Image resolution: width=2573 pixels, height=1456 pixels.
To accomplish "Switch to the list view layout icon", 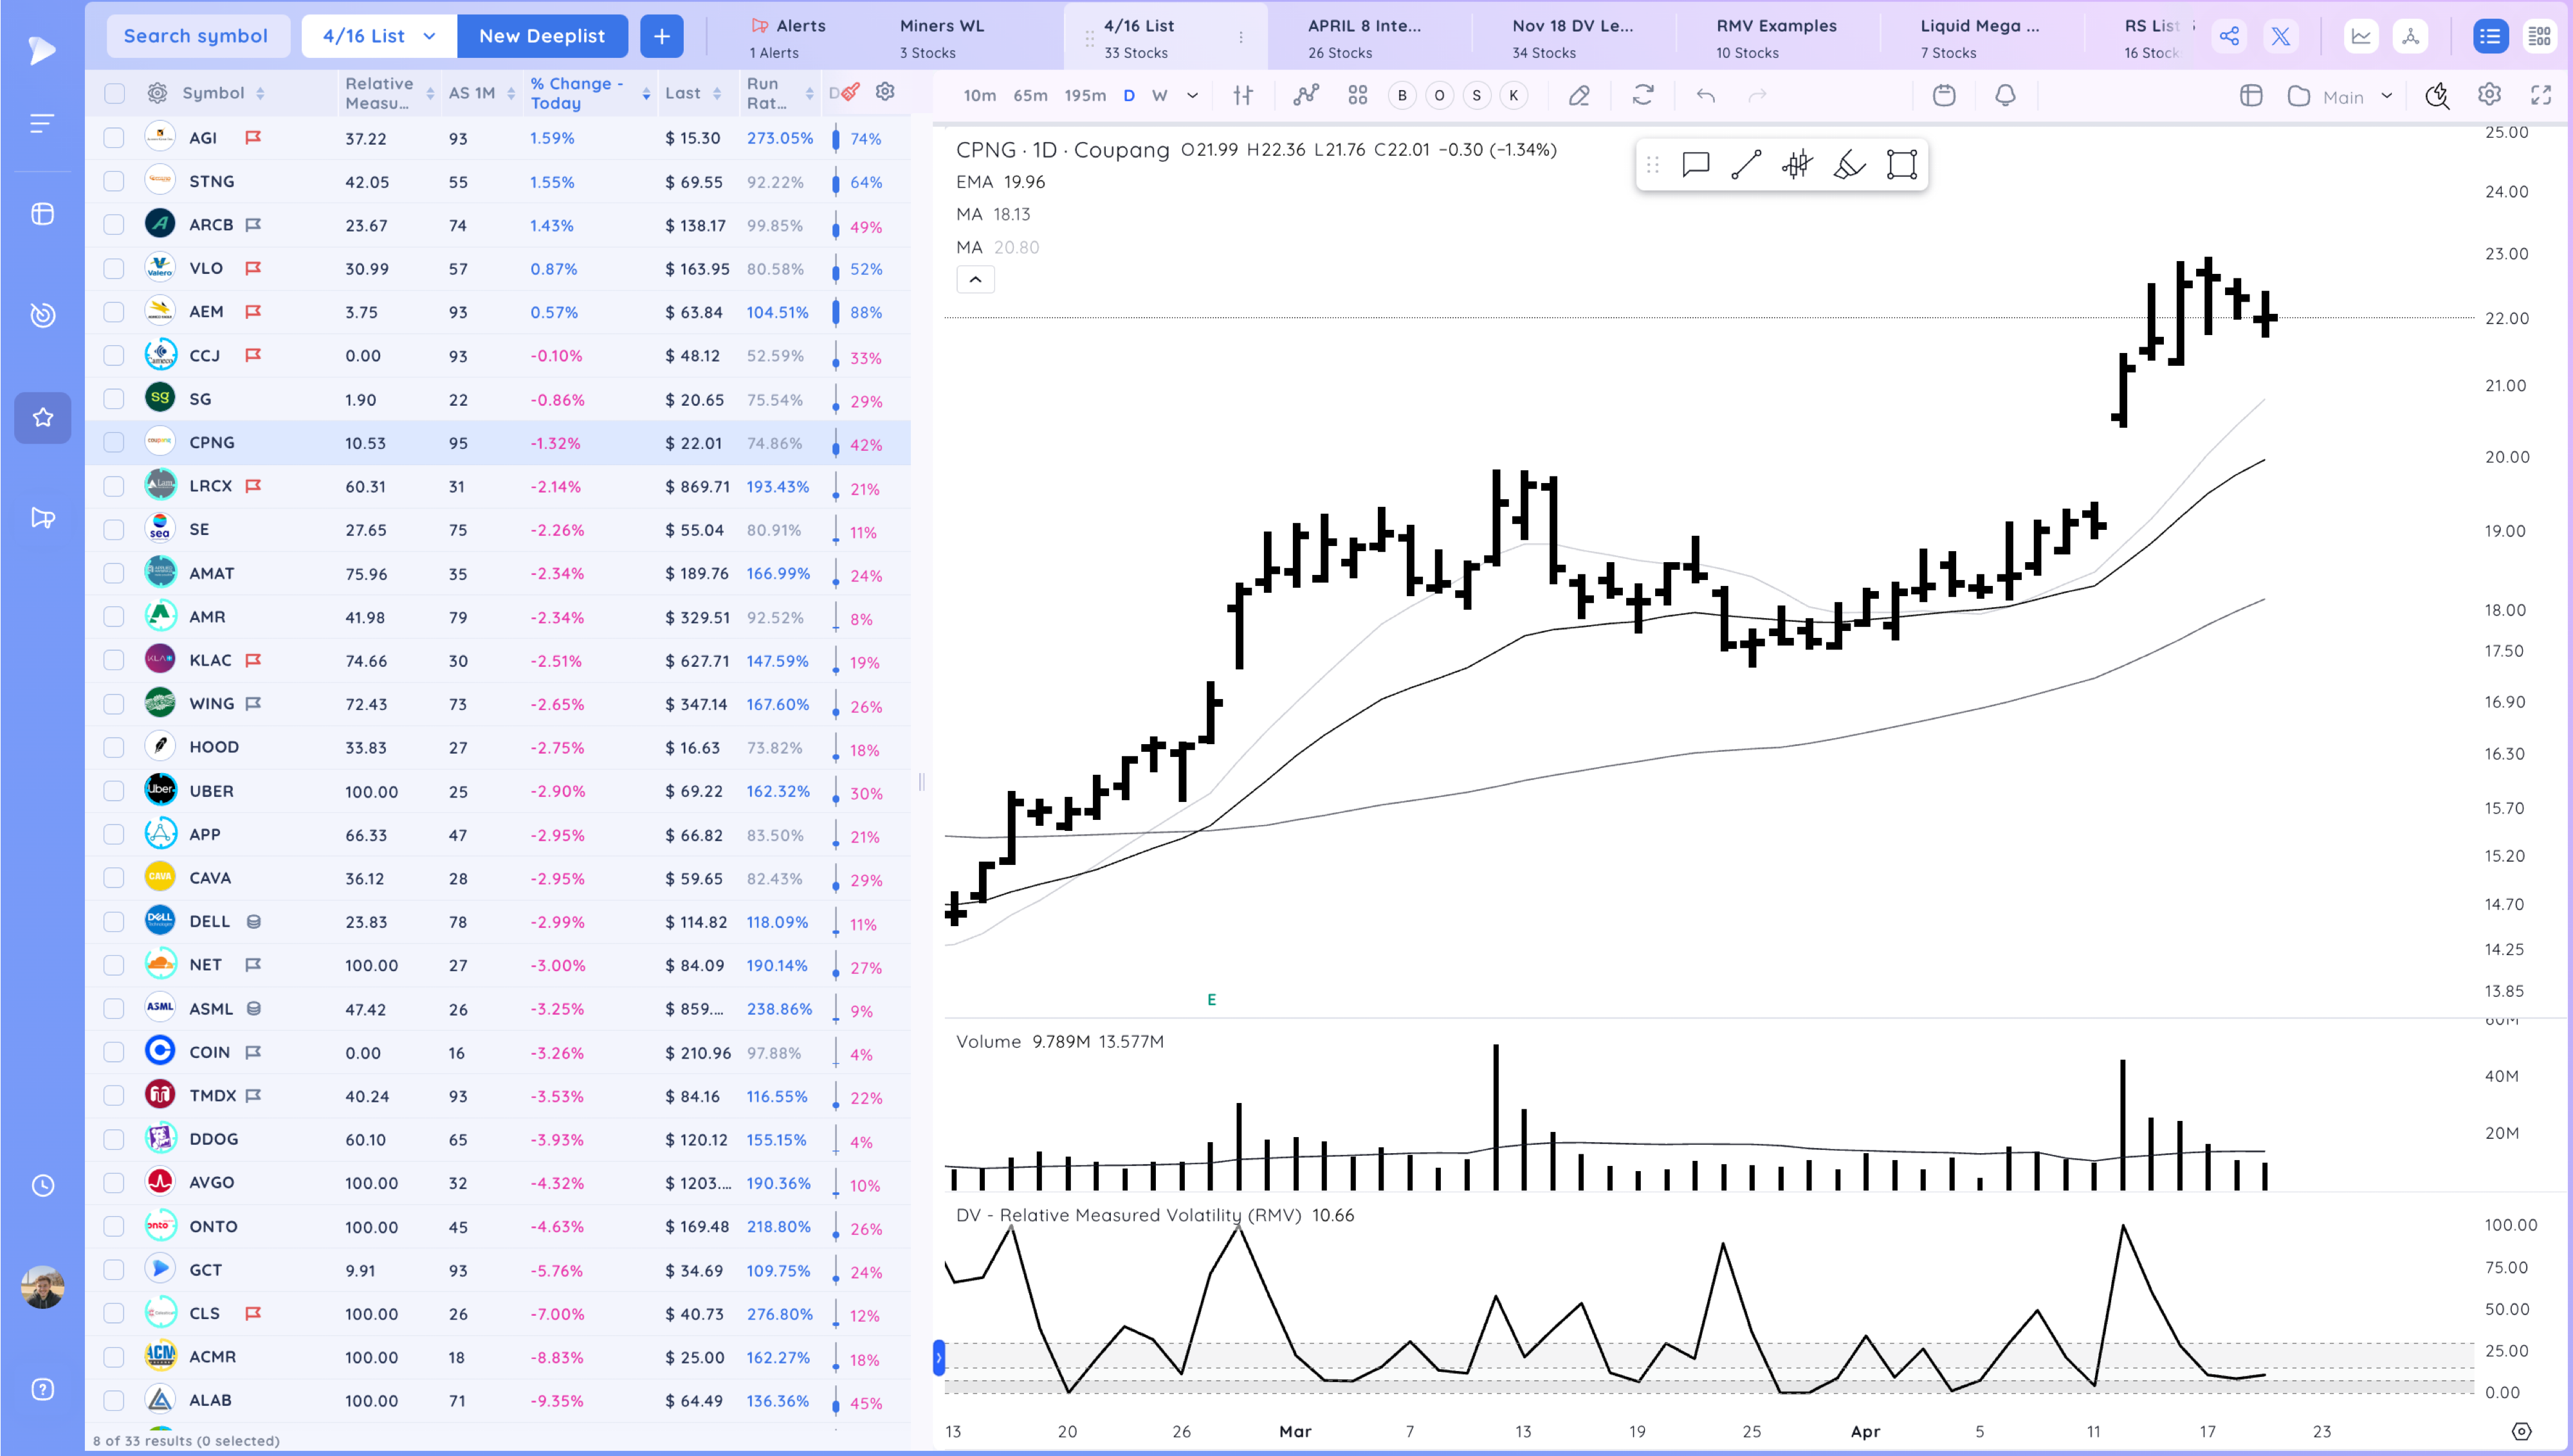I will (2490, 37).
